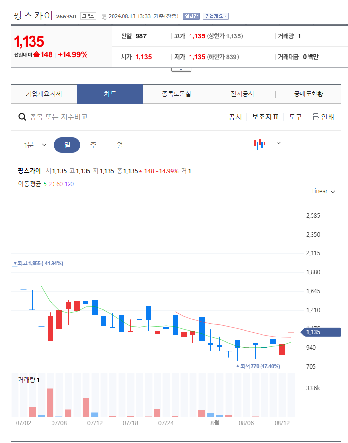
Task: Click the search magnifier icon
Action: (x=22, y=117)
